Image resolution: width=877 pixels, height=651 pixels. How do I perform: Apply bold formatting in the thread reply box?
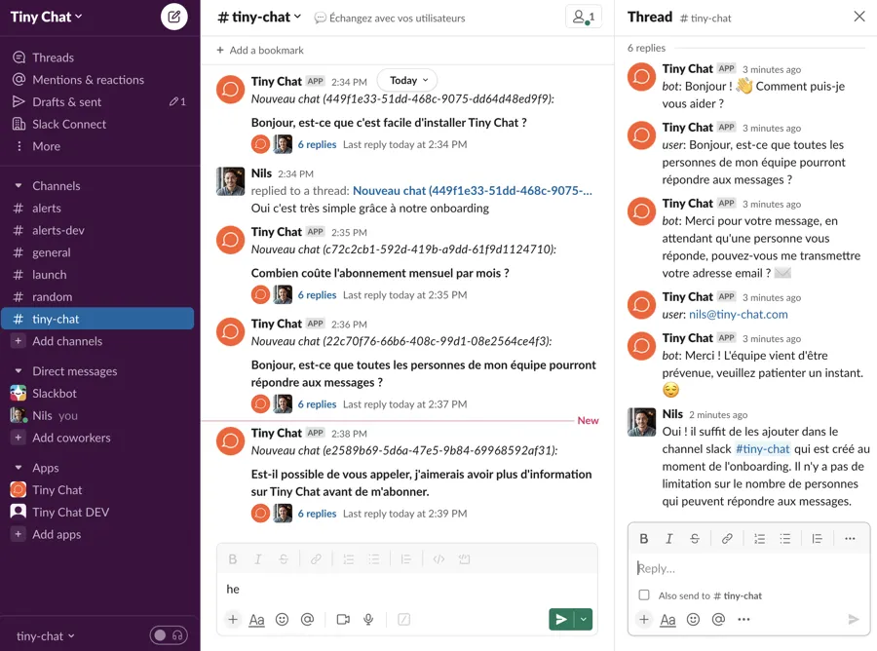point(644,538)
